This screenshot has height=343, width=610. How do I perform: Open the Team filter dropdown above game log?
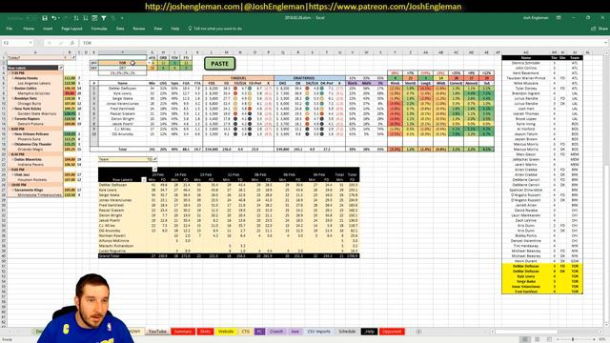(154, 159)
